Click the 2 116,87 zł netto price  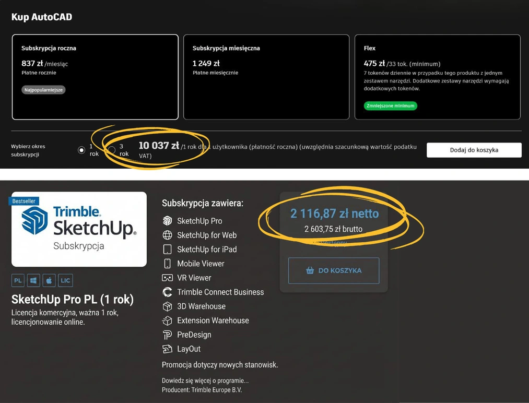334,214
